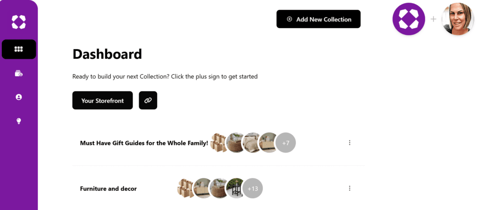483x210 pixels.
Task: Open the profile icon in sidebar
Action: pyautogui.click(x=19, y=97)
